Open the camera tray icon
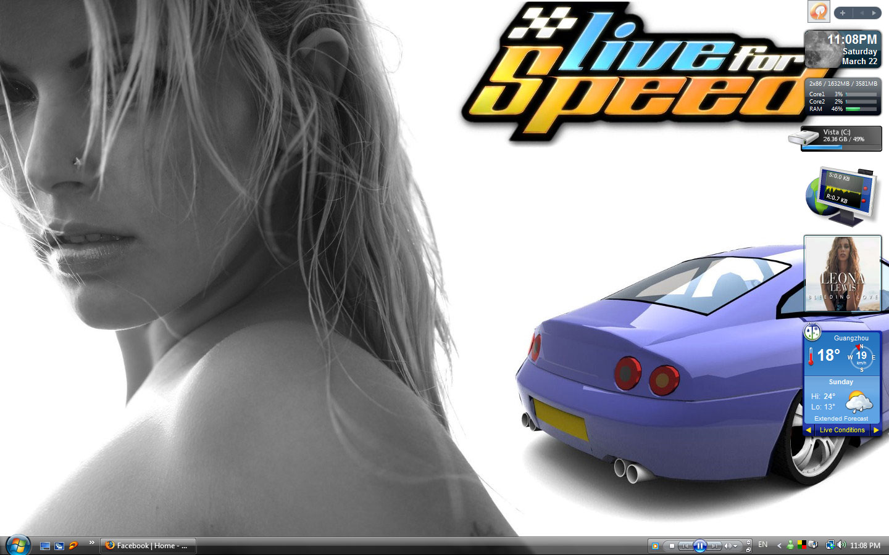The image size is (889, 555). (813, 545)
